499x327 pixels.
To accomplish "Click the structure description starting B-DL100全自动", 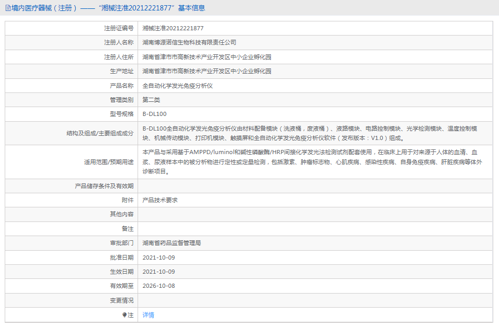I will click(310, 133).
